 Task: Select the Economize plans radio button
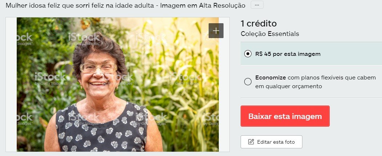(x=248, y=82)
